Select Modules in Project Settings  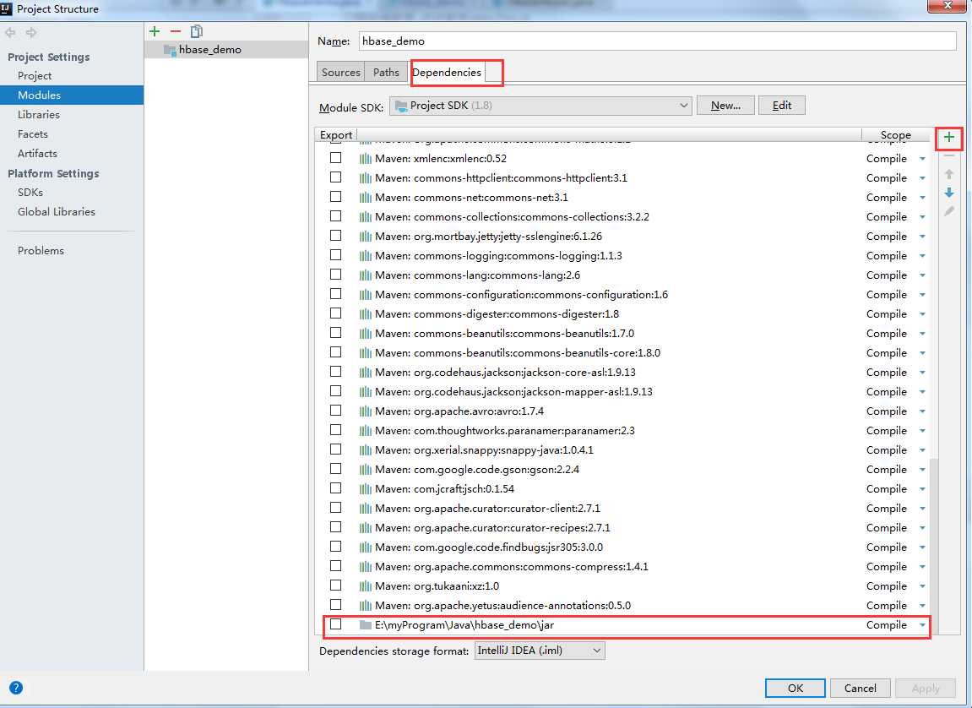pyautogui.click(x=71, y=95)
